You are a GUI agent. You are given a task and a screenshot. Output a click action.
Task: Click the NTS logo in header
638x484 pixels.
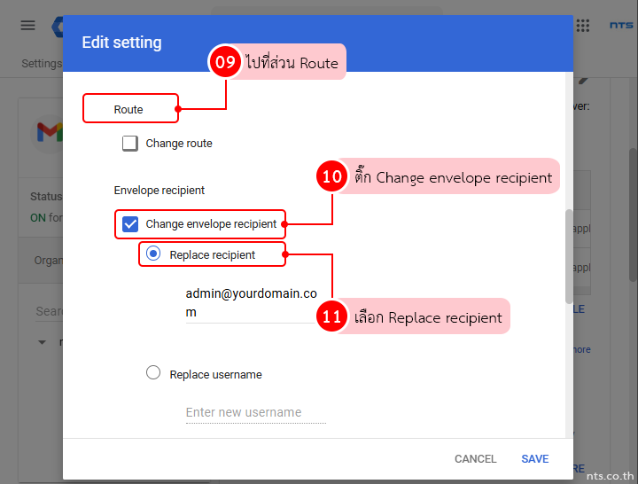click(x=621, y=25)
